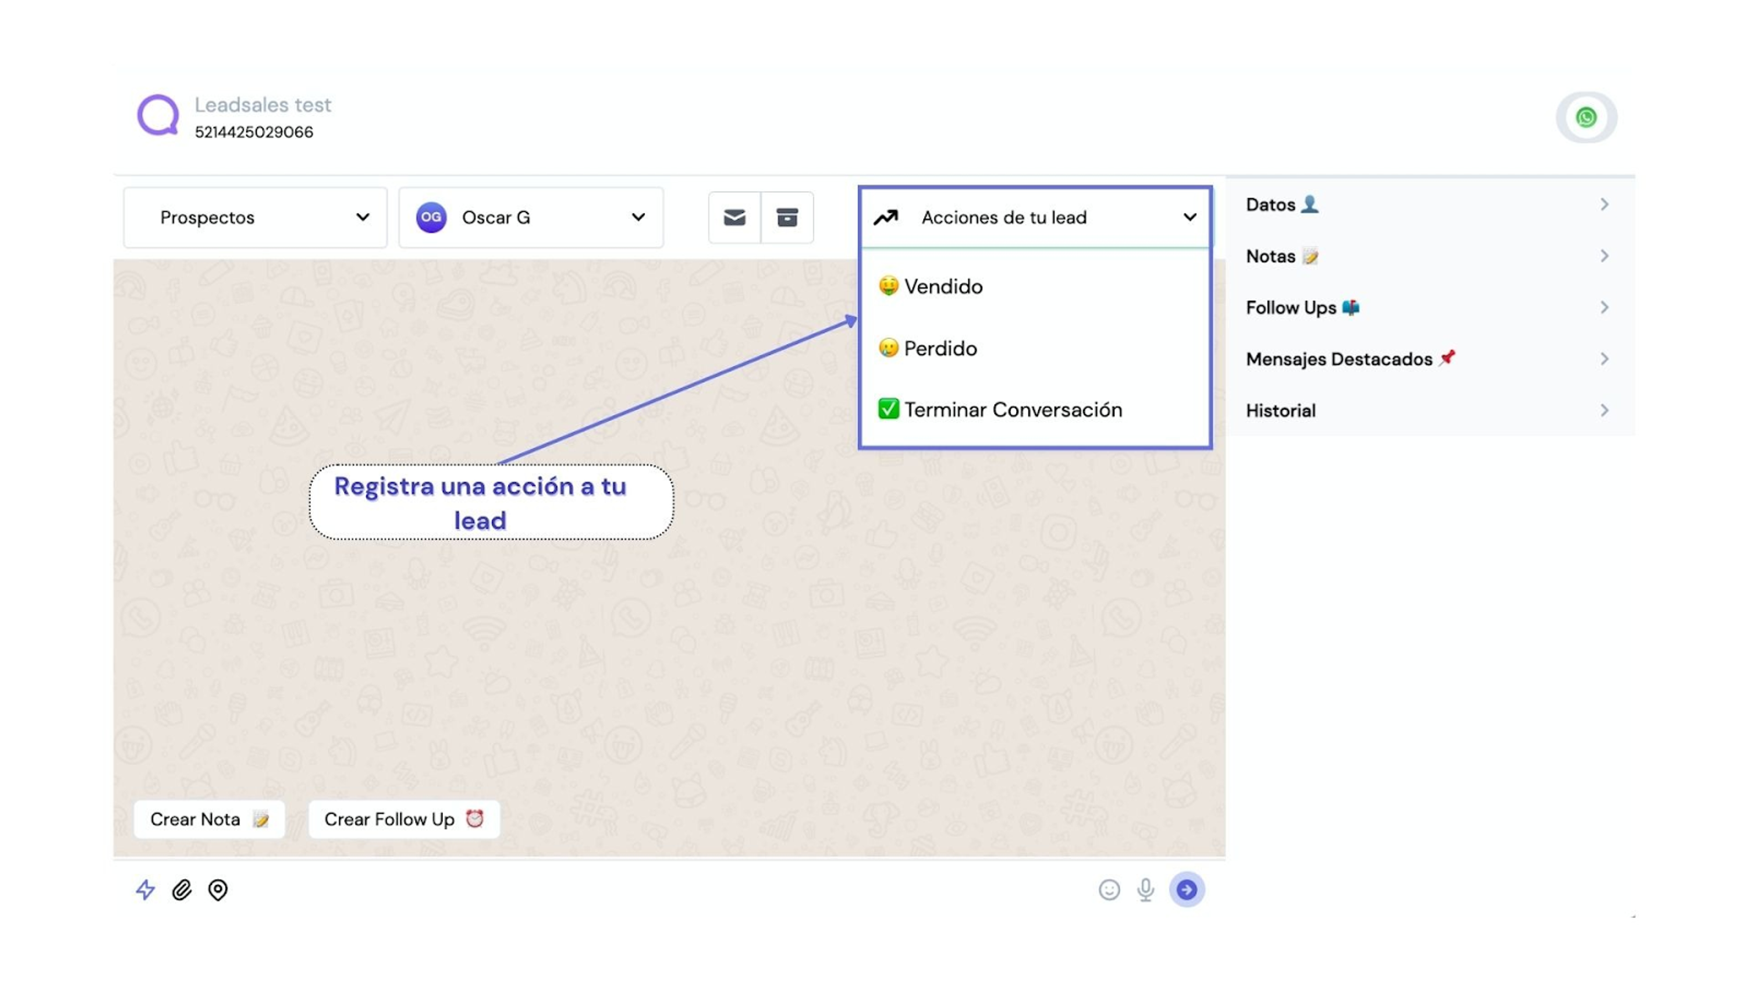Image resolution: width=1748 pixels, height=983 pixels.
Task: Click Crear Follow Up button
Action: (404, 820)
